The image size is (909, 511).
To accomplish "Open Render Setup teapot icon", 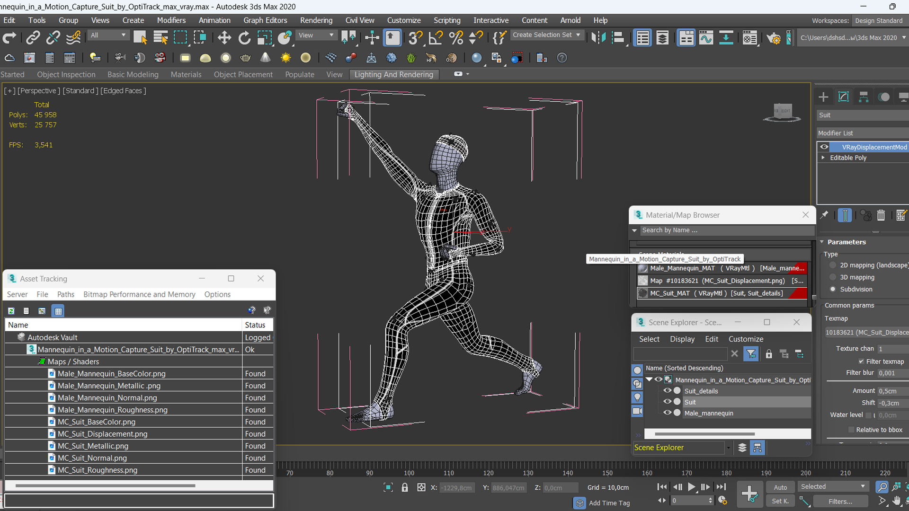I will tap(774, 38).
